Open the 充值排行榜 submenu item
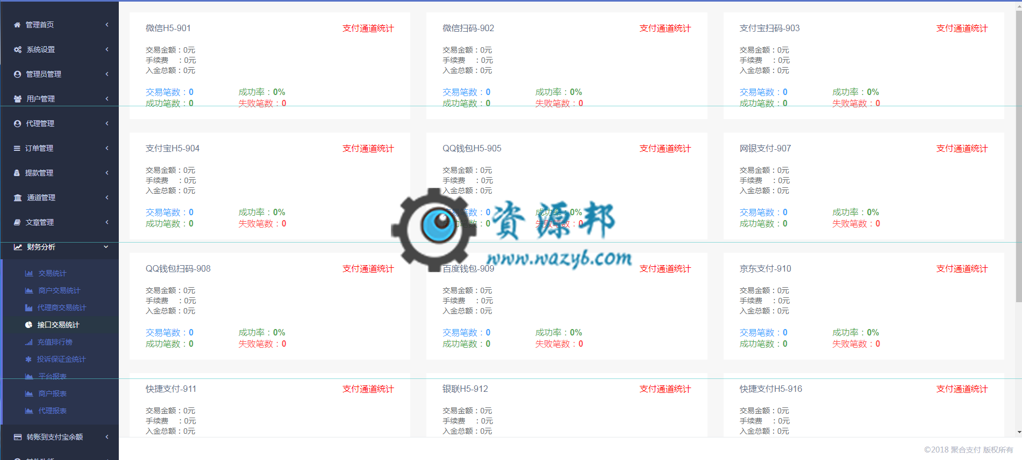Image resolution: width=1022 pixels, height=460 pixels. (x=55, y=342)
